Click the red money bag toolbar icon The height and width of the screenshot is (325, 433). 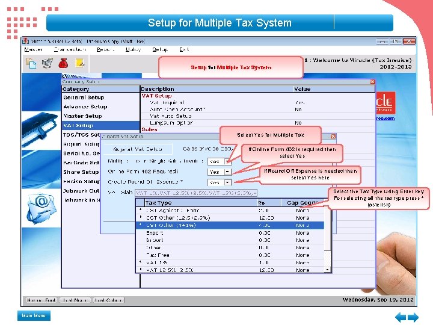pyautogui.click(x=63, y=63)
